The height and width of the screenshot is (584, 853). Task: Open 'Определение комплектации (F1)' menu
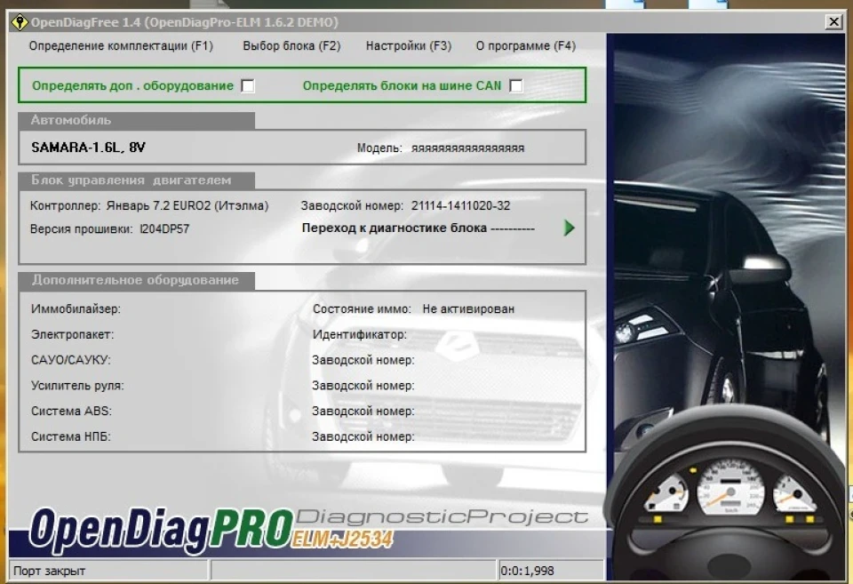pos(121,46)
